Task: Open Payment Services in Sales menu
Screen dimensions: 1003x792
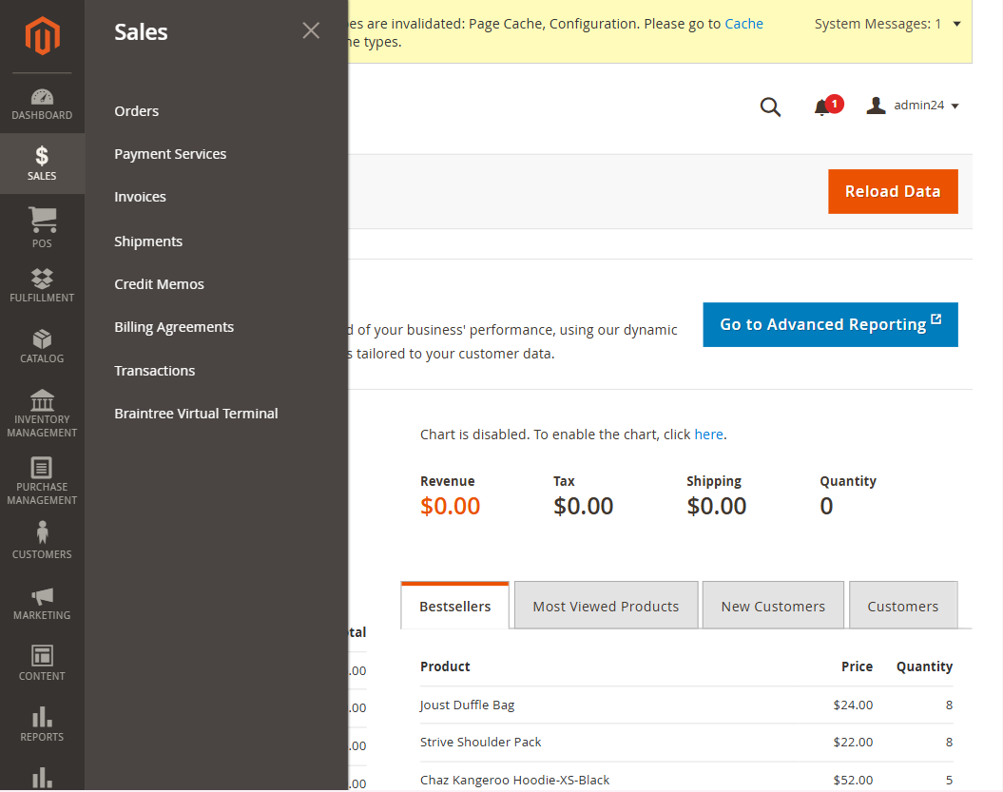Action: 170,154
